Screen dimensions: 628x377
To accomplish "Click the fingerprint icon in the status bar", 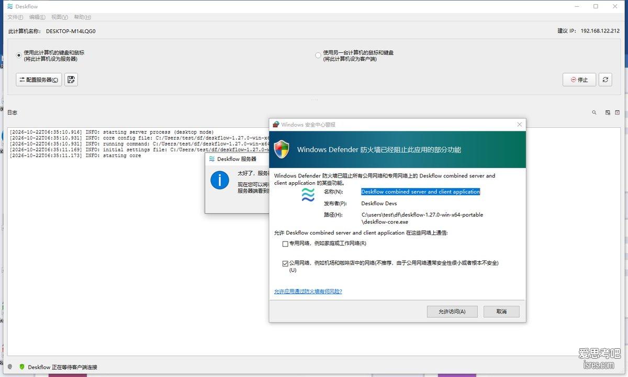I will click(x=10, y=367).
